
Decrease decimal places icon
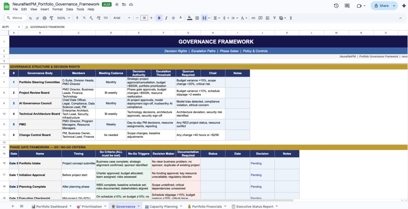coord(91,18)
